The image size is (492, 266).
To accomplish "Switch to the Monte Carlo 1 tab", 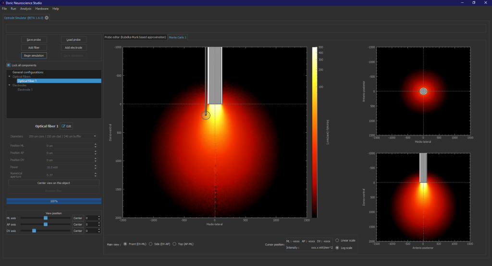I will (177, 37).
